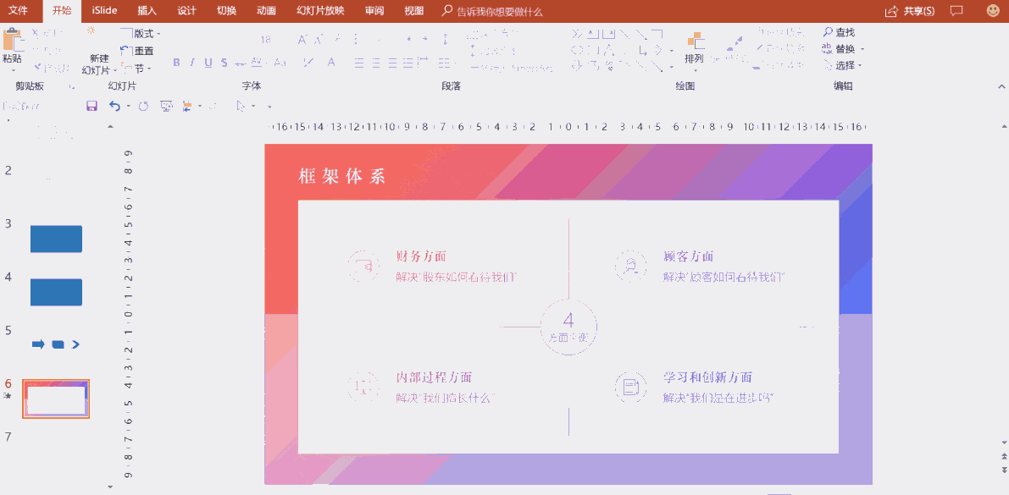Click the Save icon in quick access toolbar

pos(91,106)
